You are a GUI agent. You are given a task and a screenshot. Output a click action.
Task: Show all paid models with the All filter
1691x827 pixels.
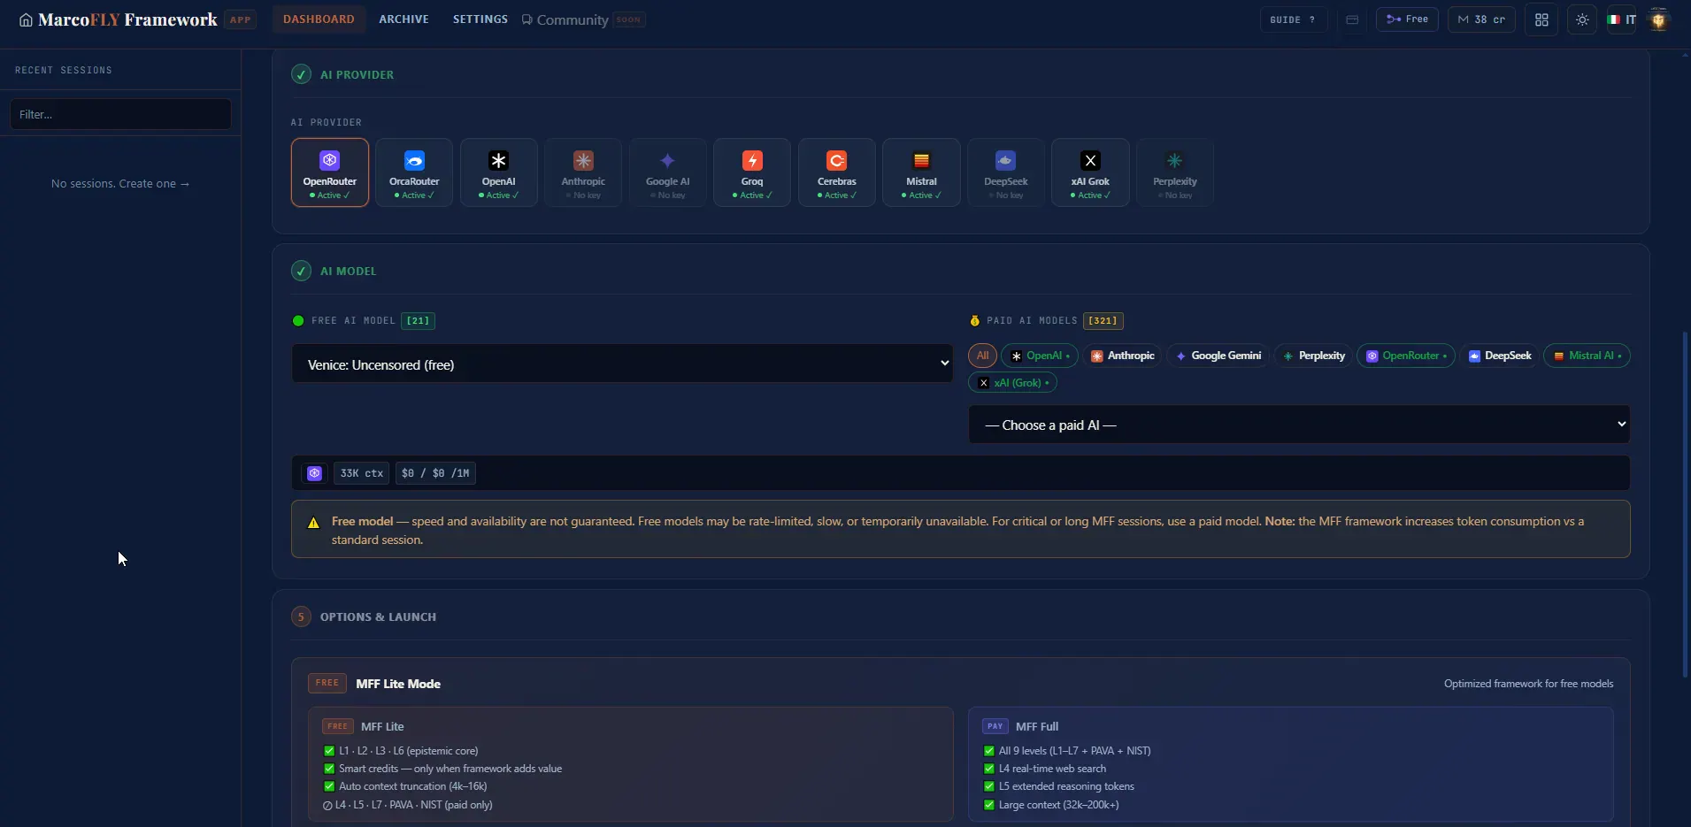point(982,356)
